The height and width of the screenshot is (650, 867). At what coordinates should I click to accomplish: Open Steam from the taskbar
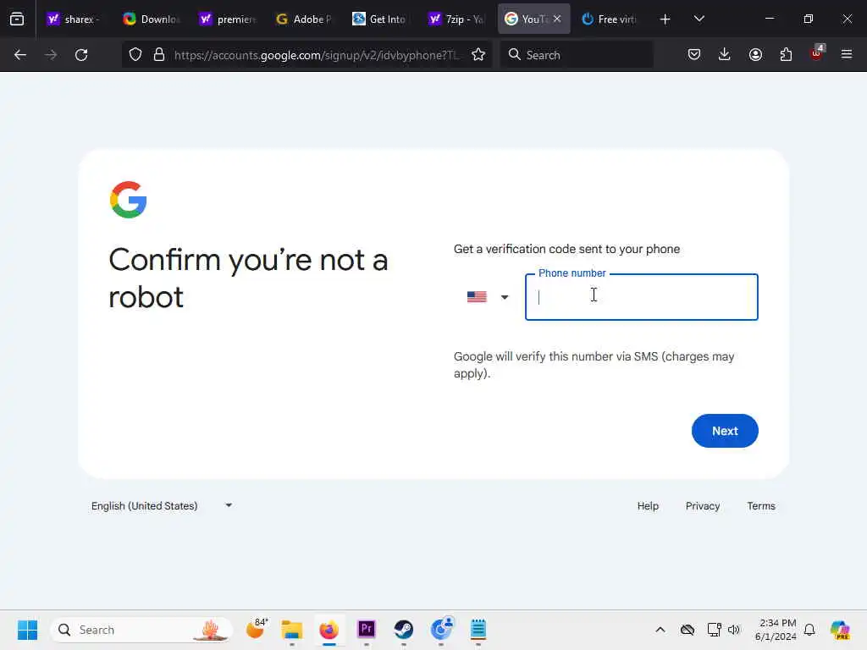404,629
